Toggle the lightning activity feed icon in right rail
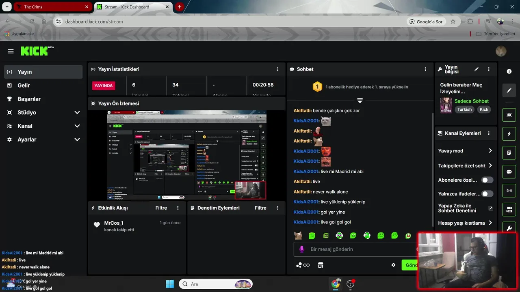520x292 pixels. (x=509, y=134)
